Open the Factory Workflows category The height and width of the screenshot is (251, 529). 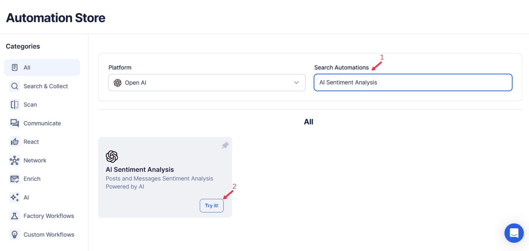pyautogui.click(x=49, y=216)
